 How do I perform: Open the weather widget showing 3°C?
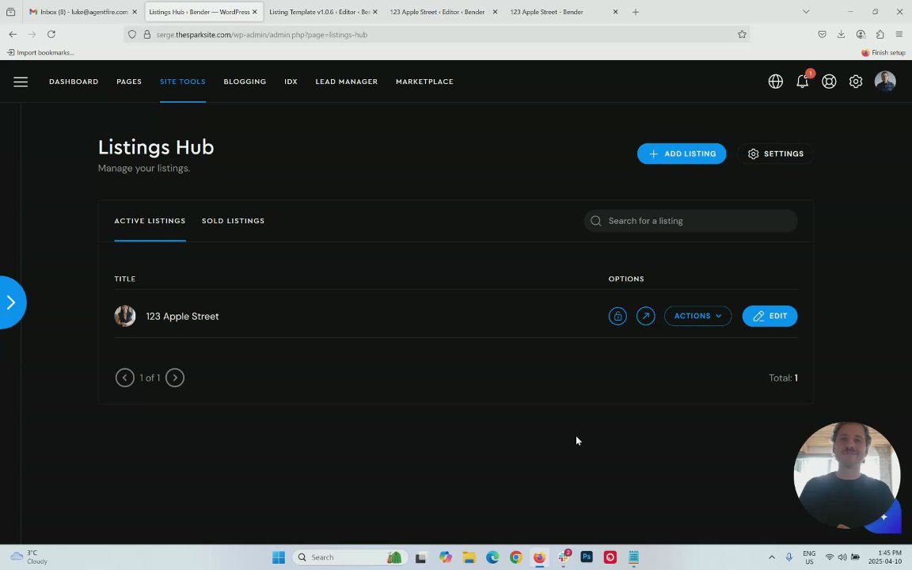pos(29,557)
